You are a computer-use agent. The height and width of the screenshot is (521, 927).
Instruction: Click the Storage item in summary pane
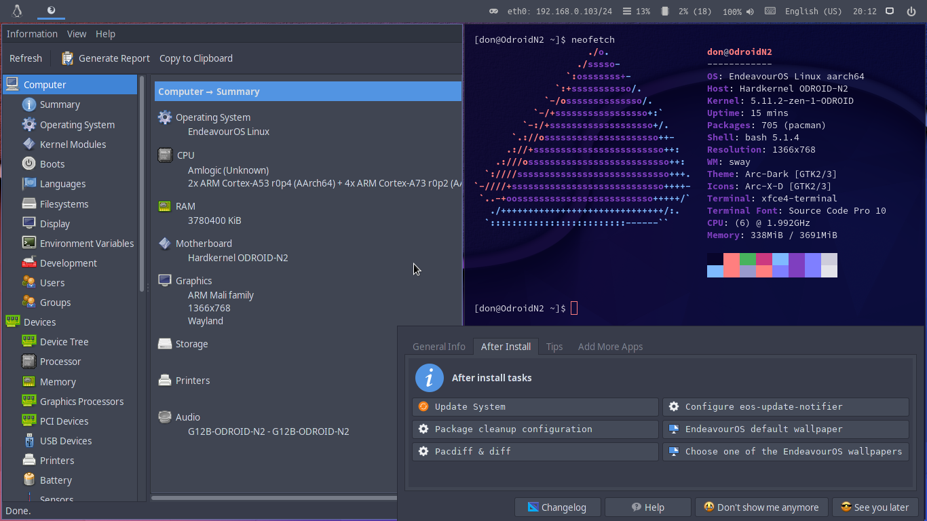pyautogui.click(x=191, y=344)
